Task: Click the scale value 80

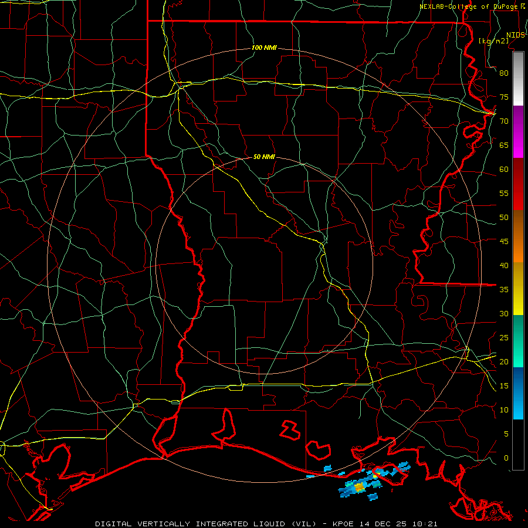Action: (504, 73)
